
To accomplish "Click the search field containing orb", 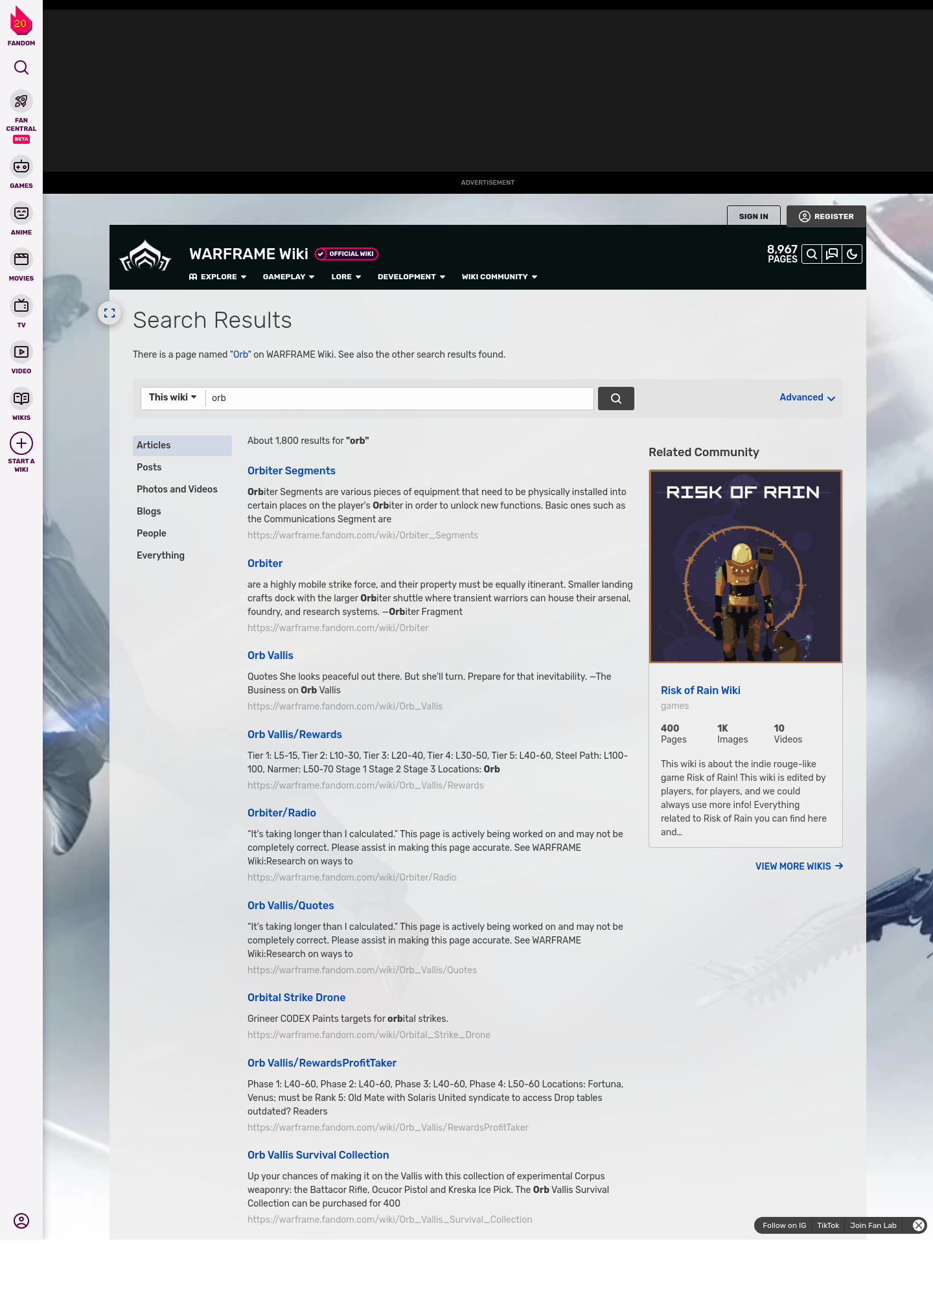I will pos(399,398).
